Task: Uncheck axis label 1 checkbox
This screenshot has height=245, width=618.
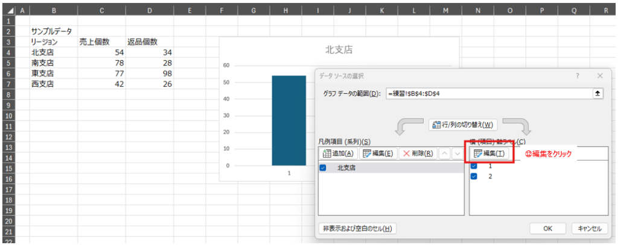Action: click(474, 166)
